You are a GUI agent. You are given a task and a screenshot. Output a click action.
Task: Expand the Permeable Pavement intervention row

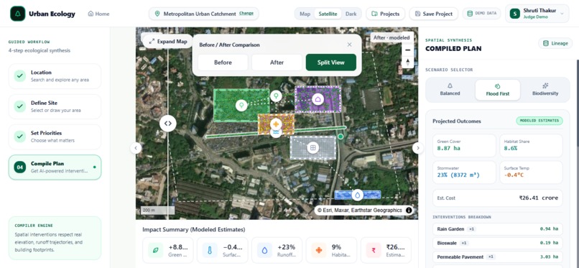tap(498, 257)
